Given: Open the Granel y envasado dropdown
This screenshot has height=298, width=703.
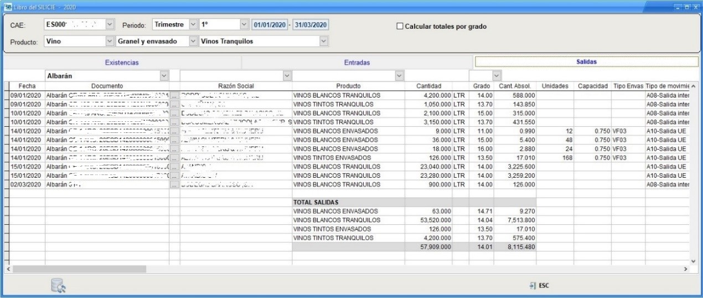Looking at the screenshot, I should point(193,41).
